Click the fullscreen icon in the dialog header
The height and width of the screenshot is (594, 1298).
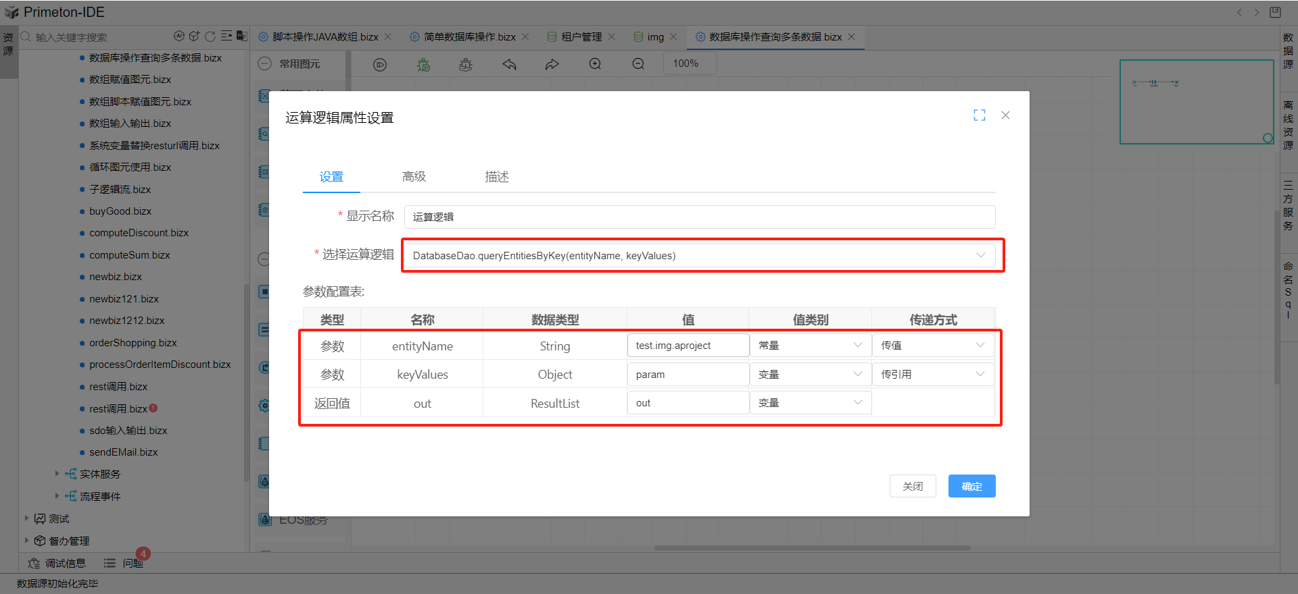979,115
